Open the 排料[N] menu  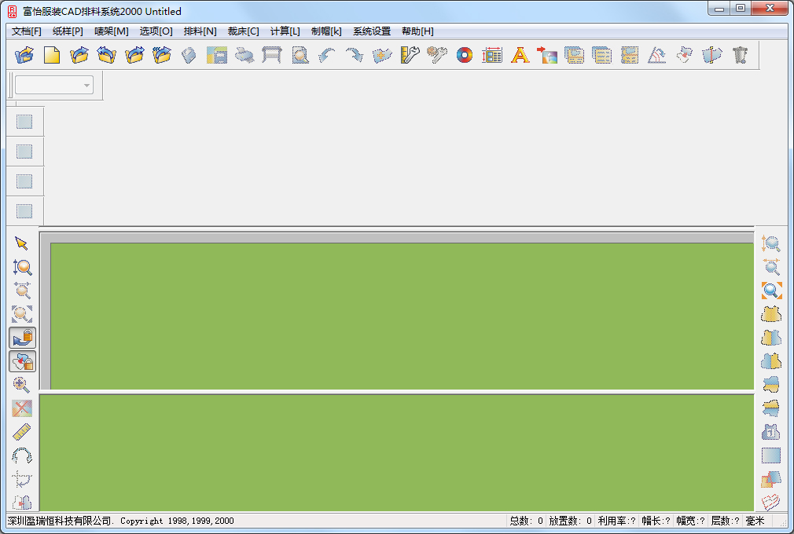[x=200, y=31]
